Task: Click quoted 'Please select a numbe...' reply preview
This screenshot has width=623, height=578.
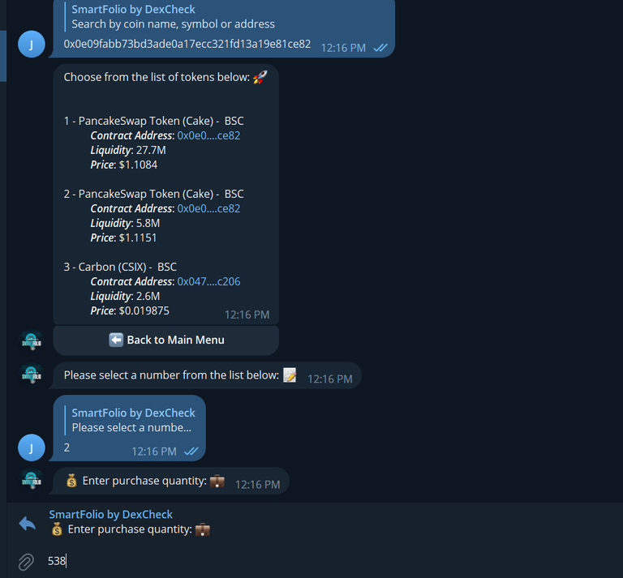Action: (x=131, y=421)
